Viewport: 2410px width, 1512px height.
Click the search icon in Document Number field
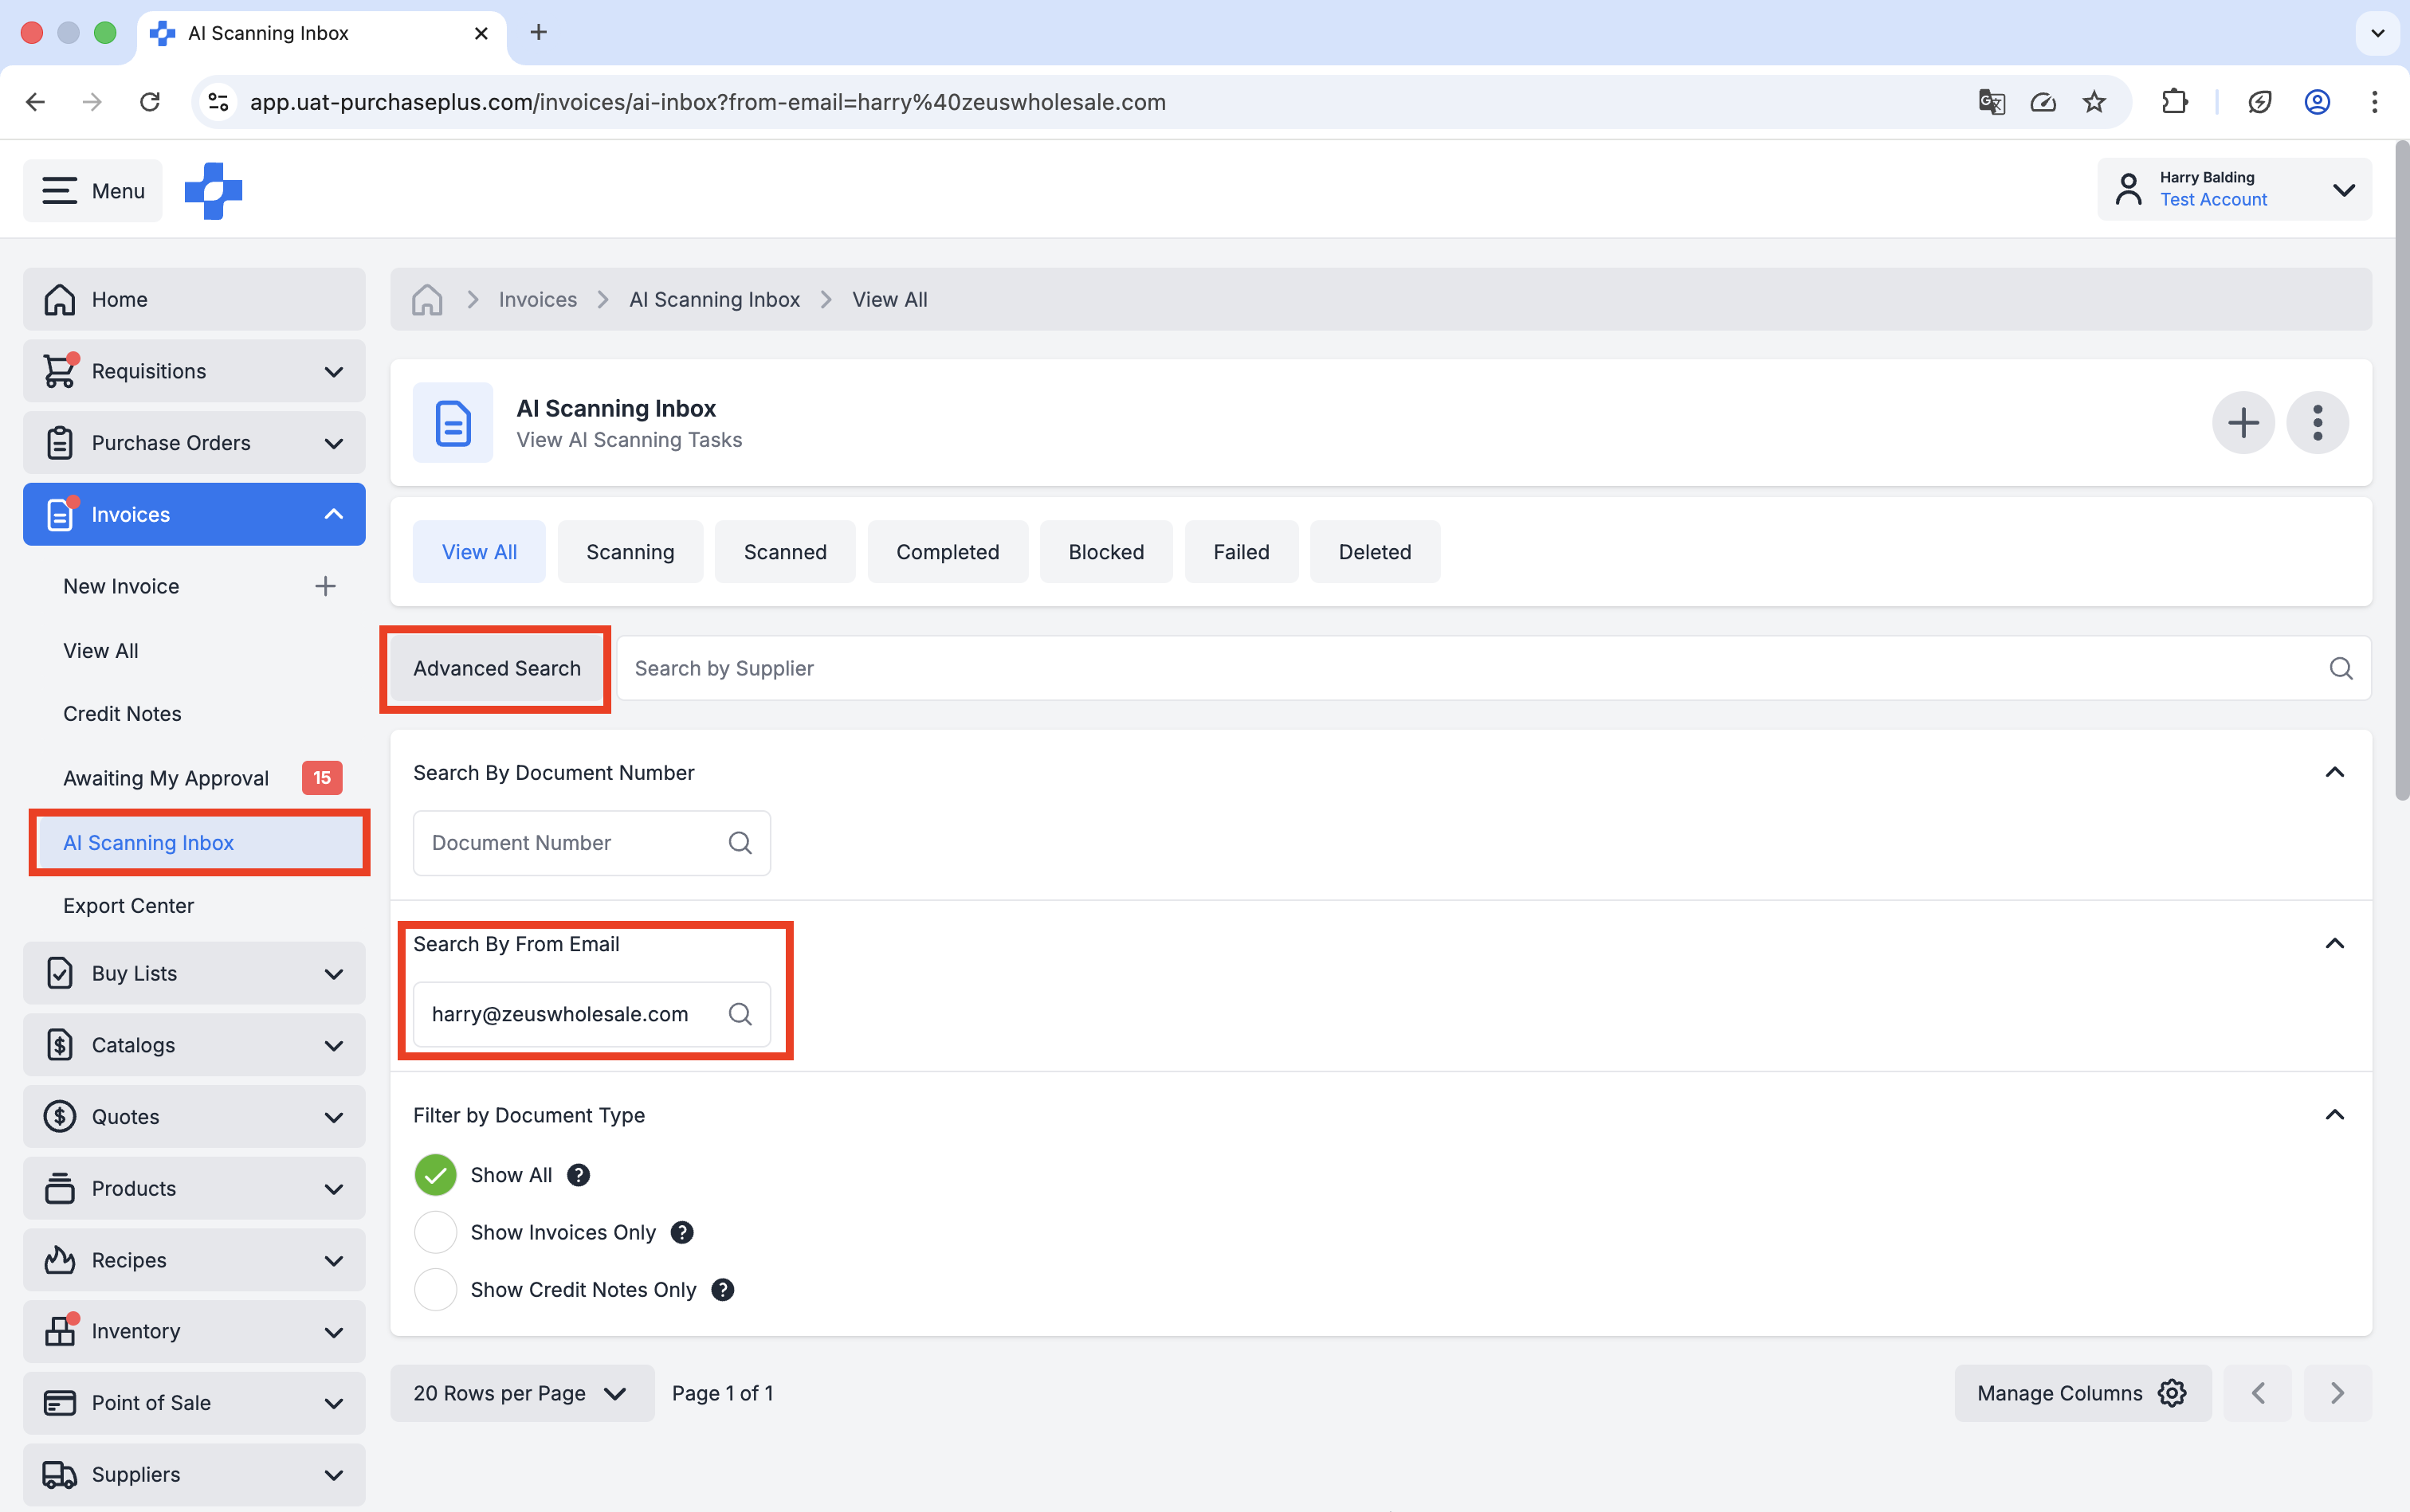pos(740,843)
